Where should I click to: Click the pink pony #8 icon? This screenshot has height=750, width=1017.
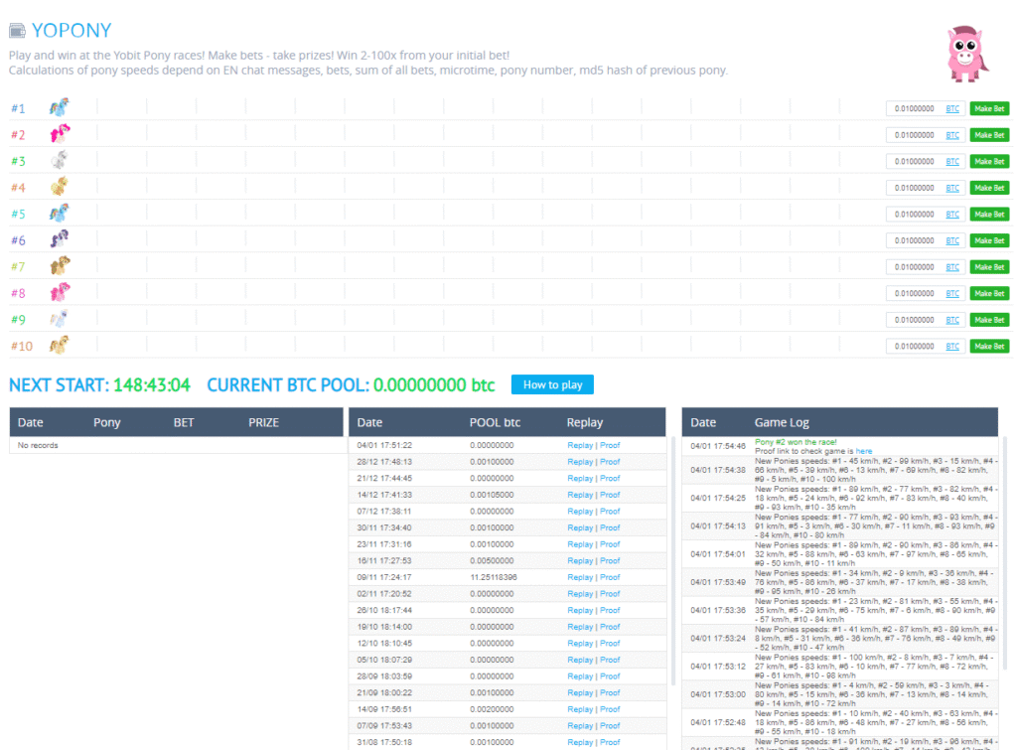coord(60,292)
